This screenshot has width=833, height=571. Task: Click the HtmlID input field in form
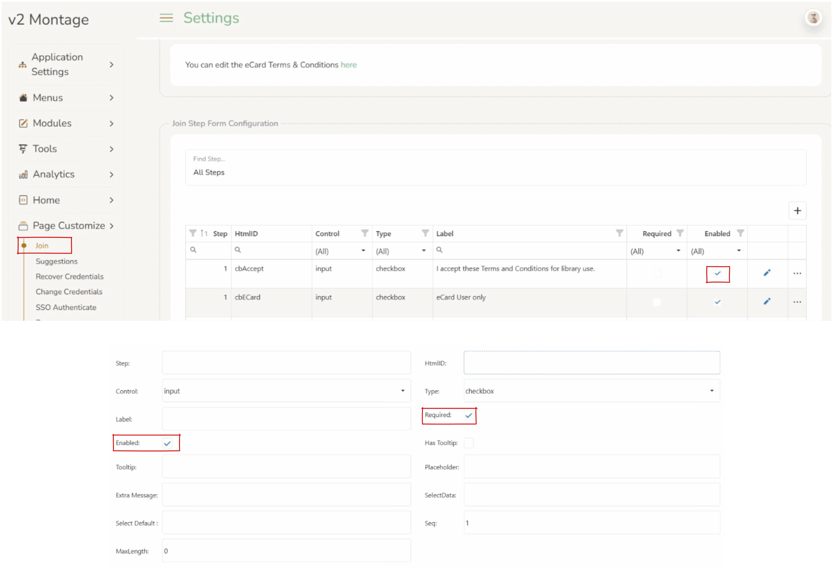pyautogui.click(x=591, y=363)
